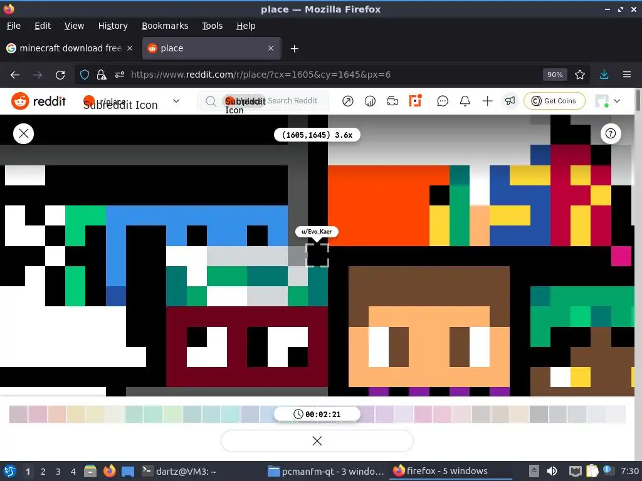Click the Reddit logo home link
The image size is (642, 481).
(x=38, y=101)
